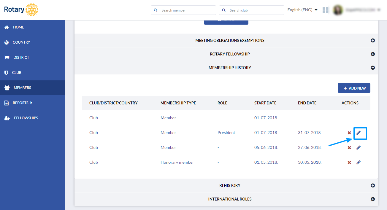
Task: Click the Country globe icon in sidebar
Action: point(7,42)
